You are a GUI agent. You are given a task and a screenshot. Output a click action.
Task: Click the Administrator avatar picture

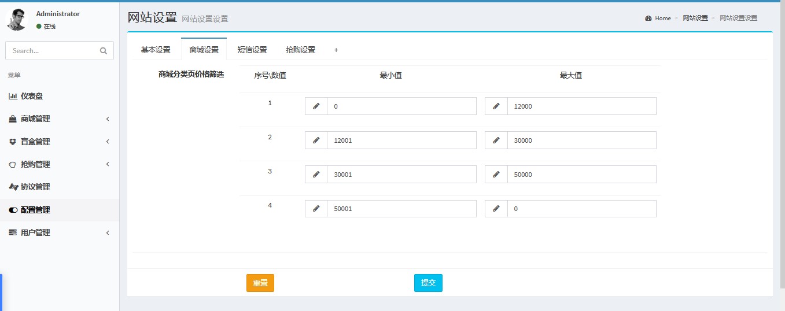point(17,20)
